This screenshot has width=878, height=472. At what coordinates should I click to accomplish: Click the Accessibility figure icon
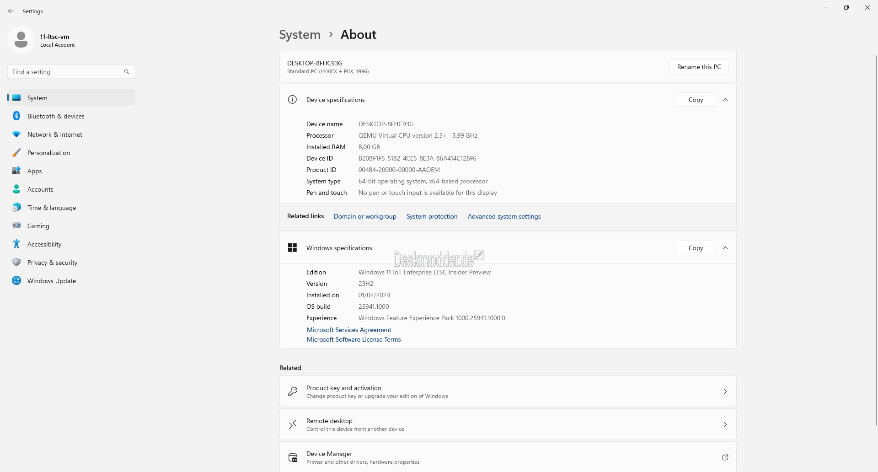tap(16, 244)
